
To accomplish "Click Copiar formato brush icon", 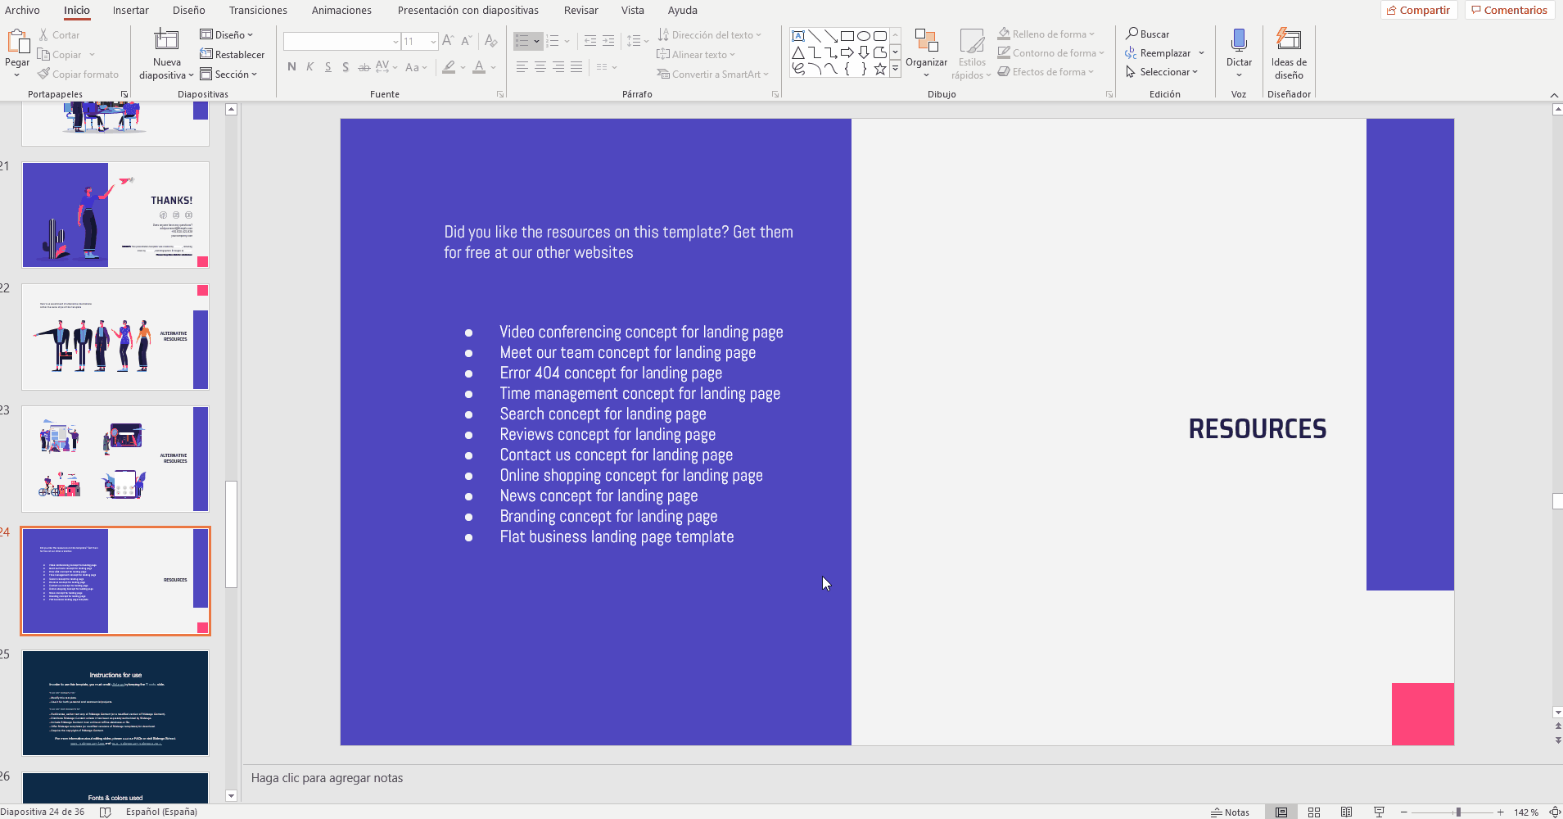I will coord(43,74).
